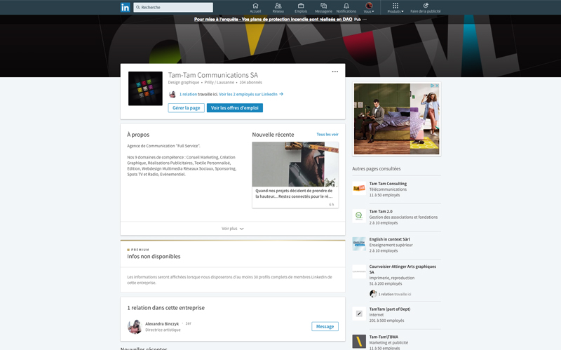561x350 pixels.
Task: Click the LinkedIn logo icon
Action: (126, 7)
